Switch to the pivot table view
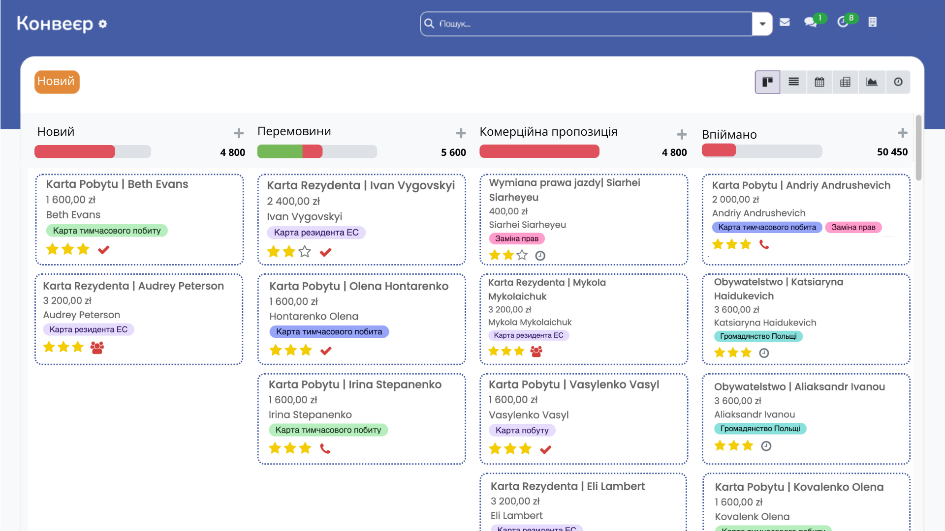 (846, 82)
